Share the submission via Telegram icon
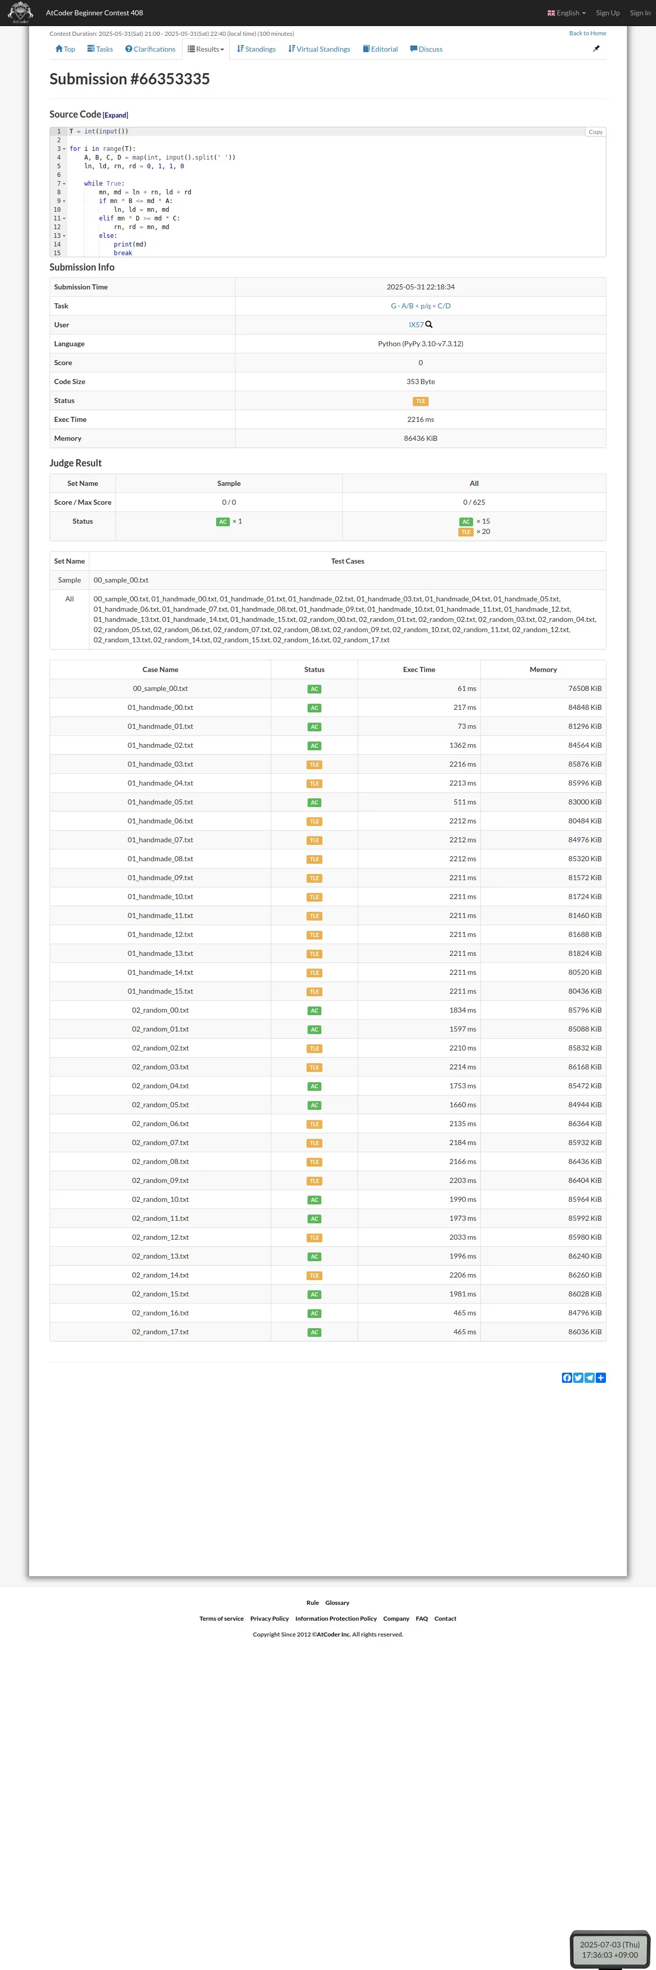 pos(590,1377)
